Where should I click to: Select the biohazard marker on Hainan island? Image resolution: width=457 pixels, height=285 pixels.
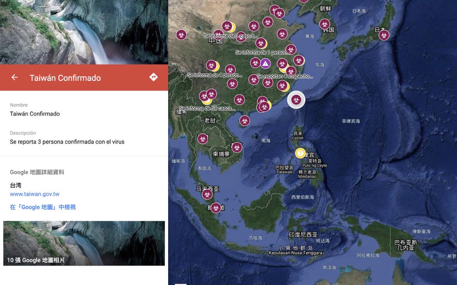[x=244, y=121]
